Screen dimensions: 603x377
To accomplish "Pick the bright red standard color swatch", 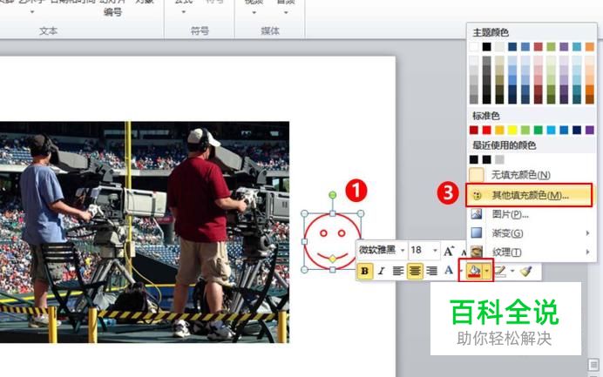I will pyautogui.click(x=487, y=130).
